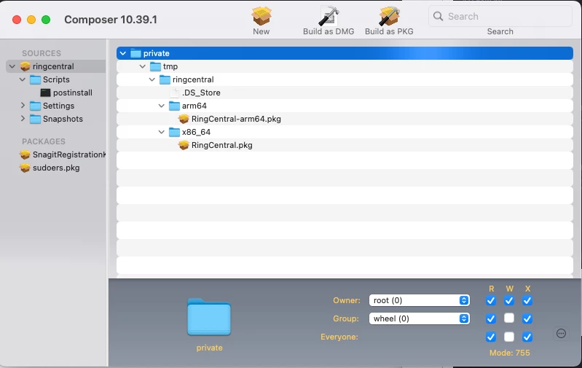Select the ringcentral source package icon
Screen dimensions: 582x368
coord(25,66)
